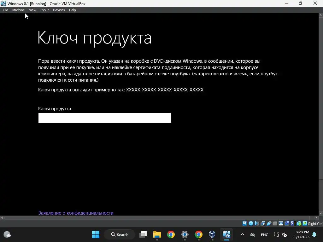Click the USB devices indicator icon
This screenshot has height=242, width=323.
[269, 223]
